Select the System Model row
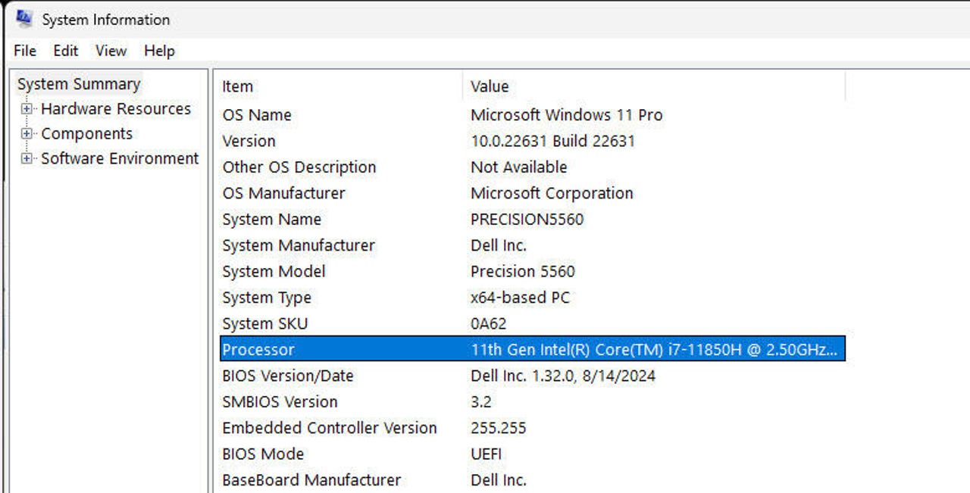Viewport: 970px width, 493px height. click(x=533, y=271)
